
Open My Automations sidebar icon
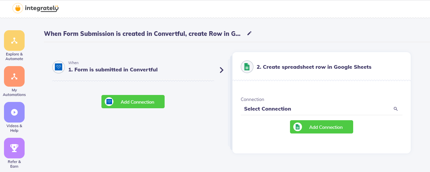point(14,76)
